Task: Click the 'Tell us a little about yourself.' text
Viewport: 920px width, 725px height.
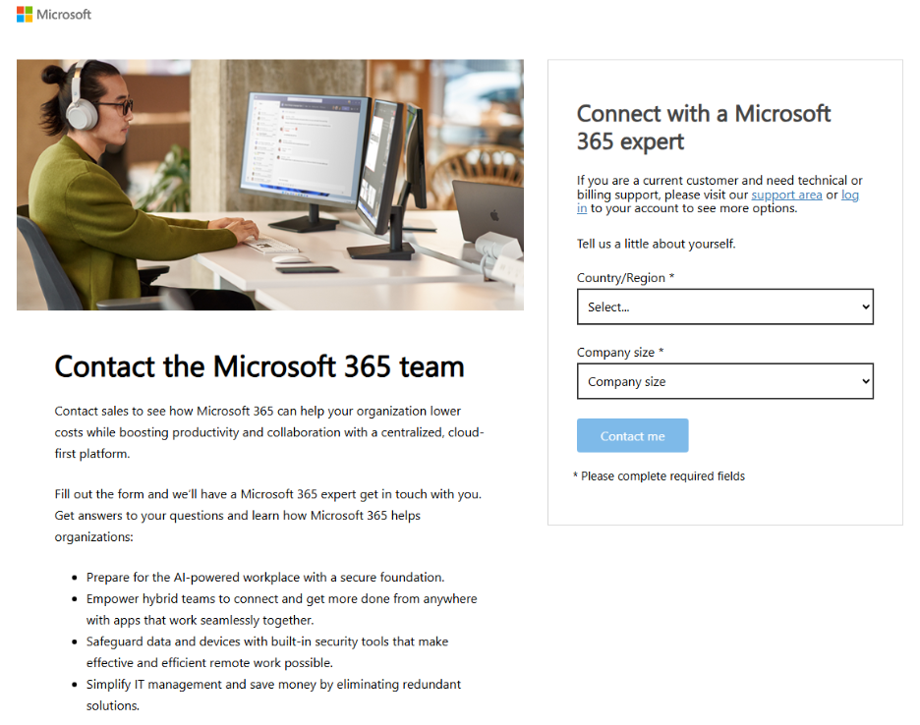Action: (x=656, y=244)
